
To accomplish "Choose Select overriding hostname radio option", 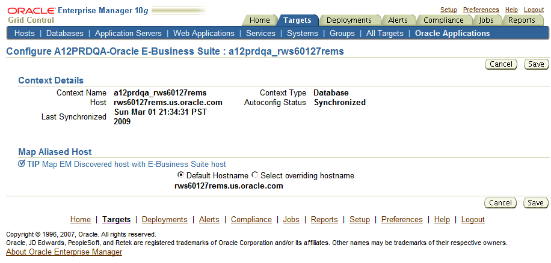I will pyautogui.click(x=255, y=175).
